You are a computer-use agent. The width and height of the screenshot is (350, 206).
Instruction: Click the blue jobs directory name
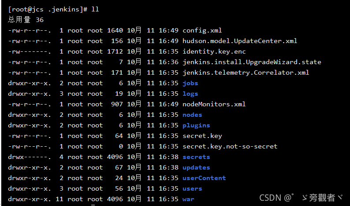[190, 83]
